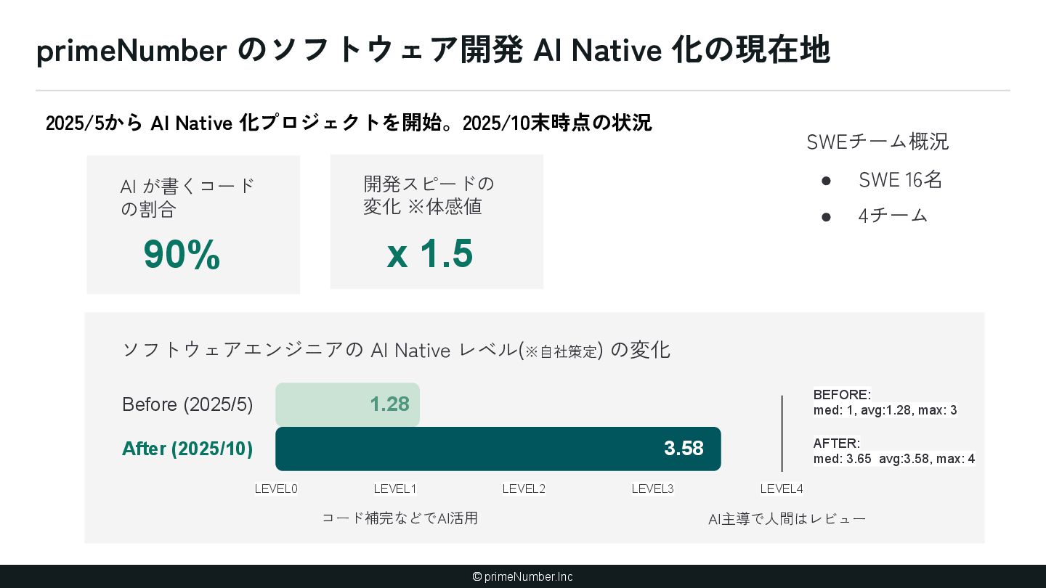Click the light green Before bar showing 1.28
Viewport: 1046px width, 588px height.
347,404
